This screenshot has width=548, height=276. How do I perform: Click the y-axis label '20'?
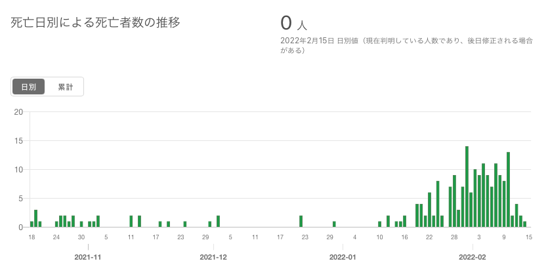pos(18,112)
